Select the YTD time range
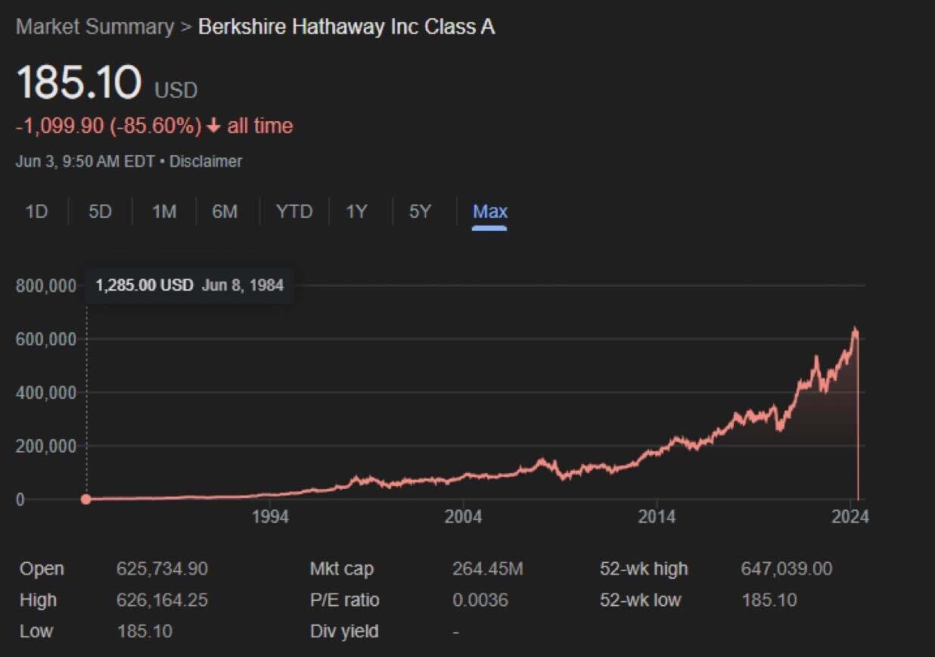The image size is (935, 657). pos(294,212)
